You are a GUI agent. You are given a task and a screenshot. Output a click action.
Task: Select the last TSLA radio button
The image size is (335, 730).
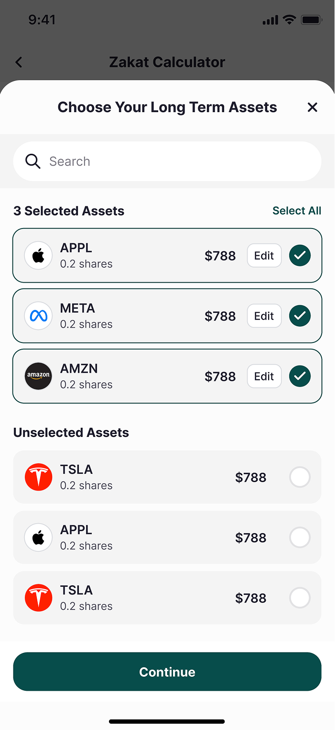[300, 598]
